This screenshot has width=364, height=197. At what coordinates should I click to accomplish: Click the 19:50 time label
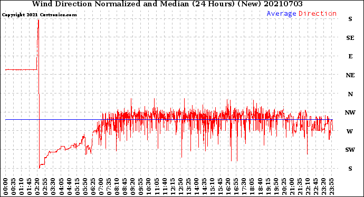tap(275, 187)
